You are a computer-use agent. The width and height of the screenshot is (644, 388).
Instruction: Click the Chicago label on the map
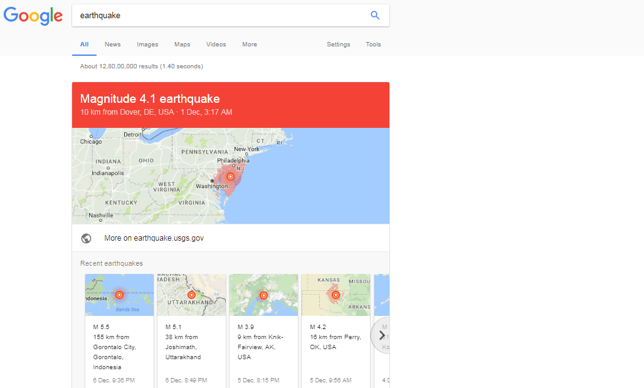[x=91, y=141]
